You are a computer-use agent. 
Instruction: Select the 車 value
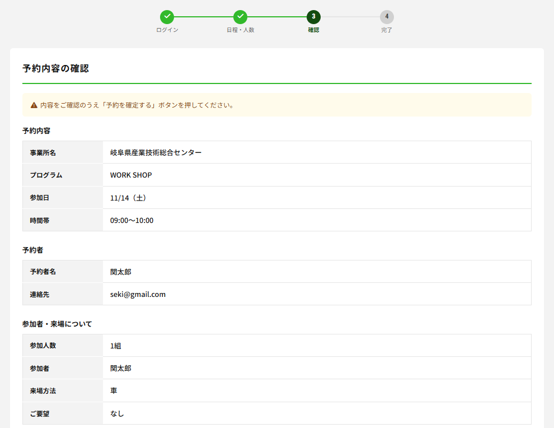coord(114,391)
